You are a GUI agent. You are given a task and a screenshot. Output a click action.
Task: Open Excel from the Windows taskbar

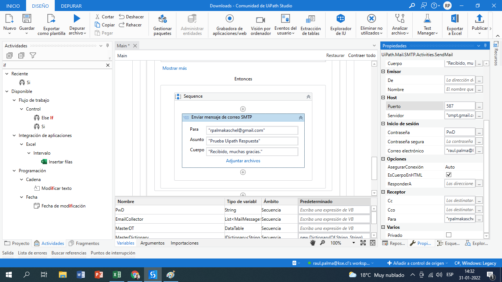pos(116,275)
